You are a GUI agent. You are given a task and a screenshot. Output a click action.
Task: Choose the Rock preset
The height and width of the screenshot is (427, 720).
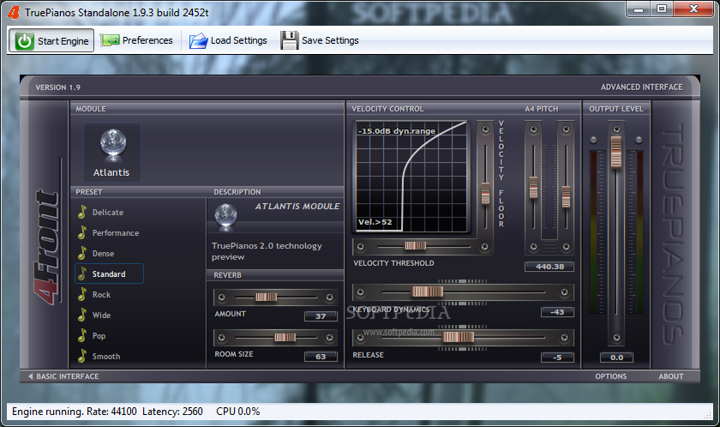pos(101,294)
